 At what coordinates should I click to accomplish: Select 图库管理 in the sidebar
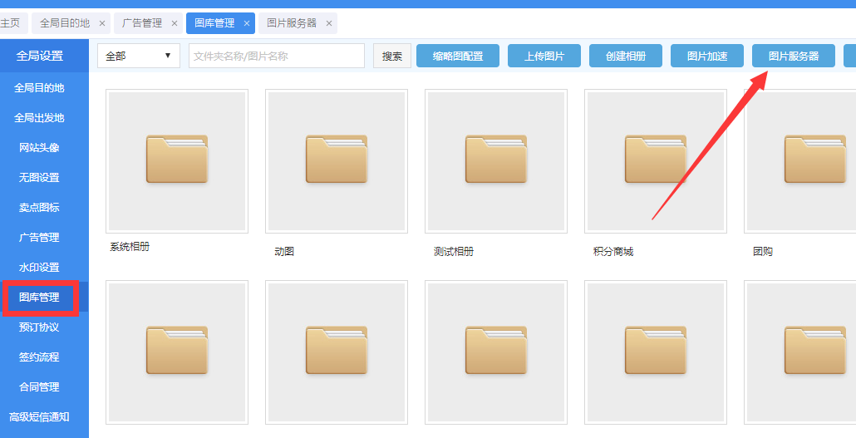click(x=39, y=298)
